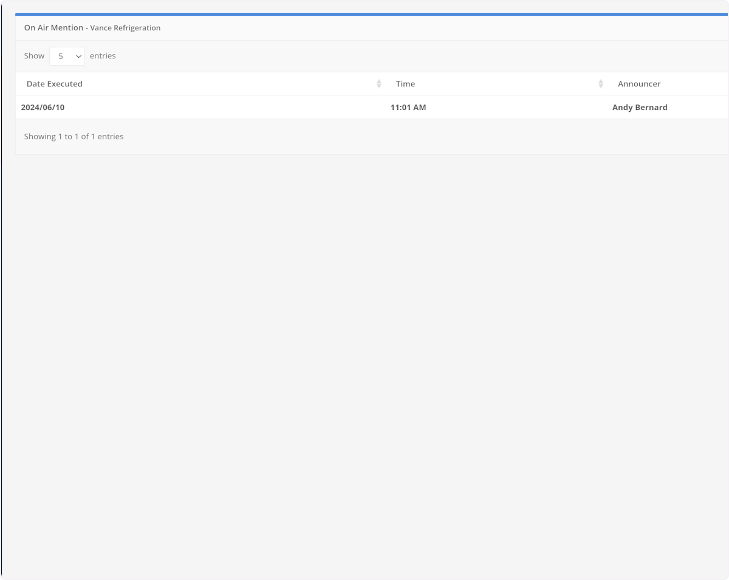Click the blue bar atop the panel
This screenshot has width=729, height=580.
click(364, 14)
